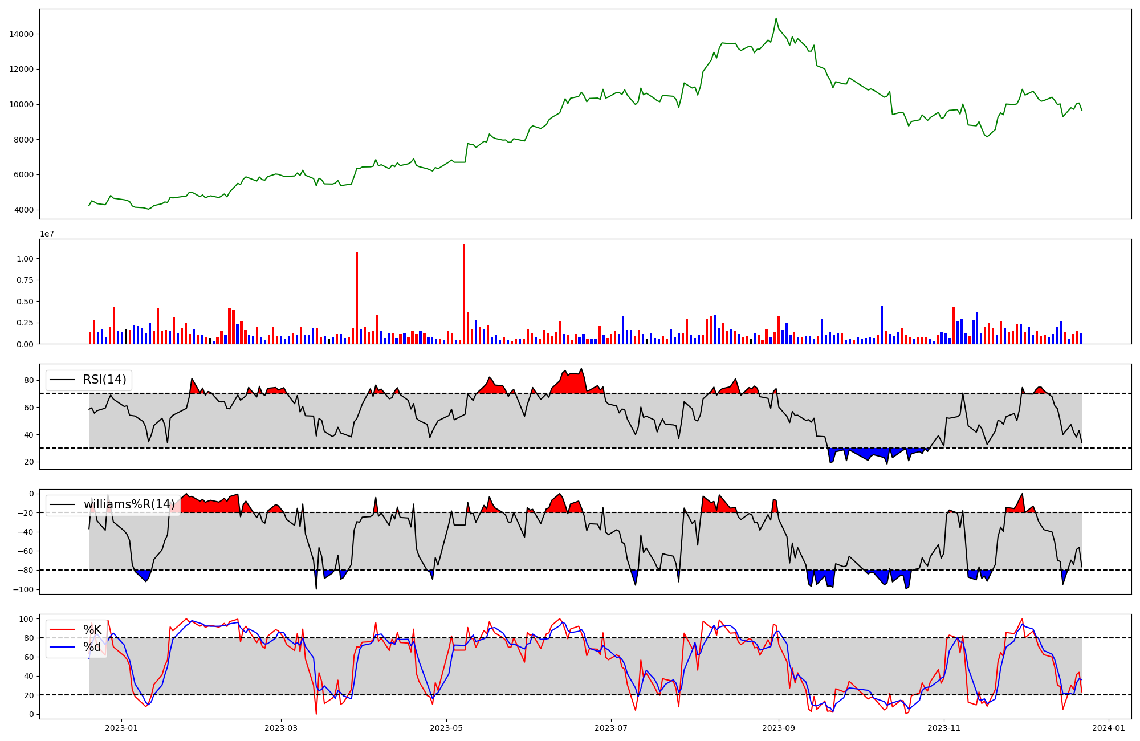Click the %d legend text
1140x741 pixels.
(92, 647)
